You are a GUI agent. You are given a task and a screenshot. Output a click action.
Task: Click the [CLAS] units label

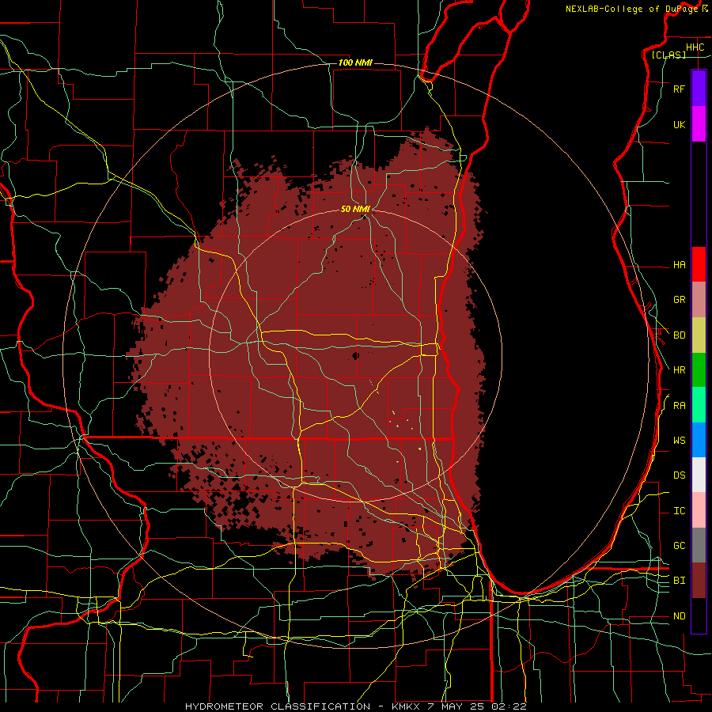[x=668, y=55]
